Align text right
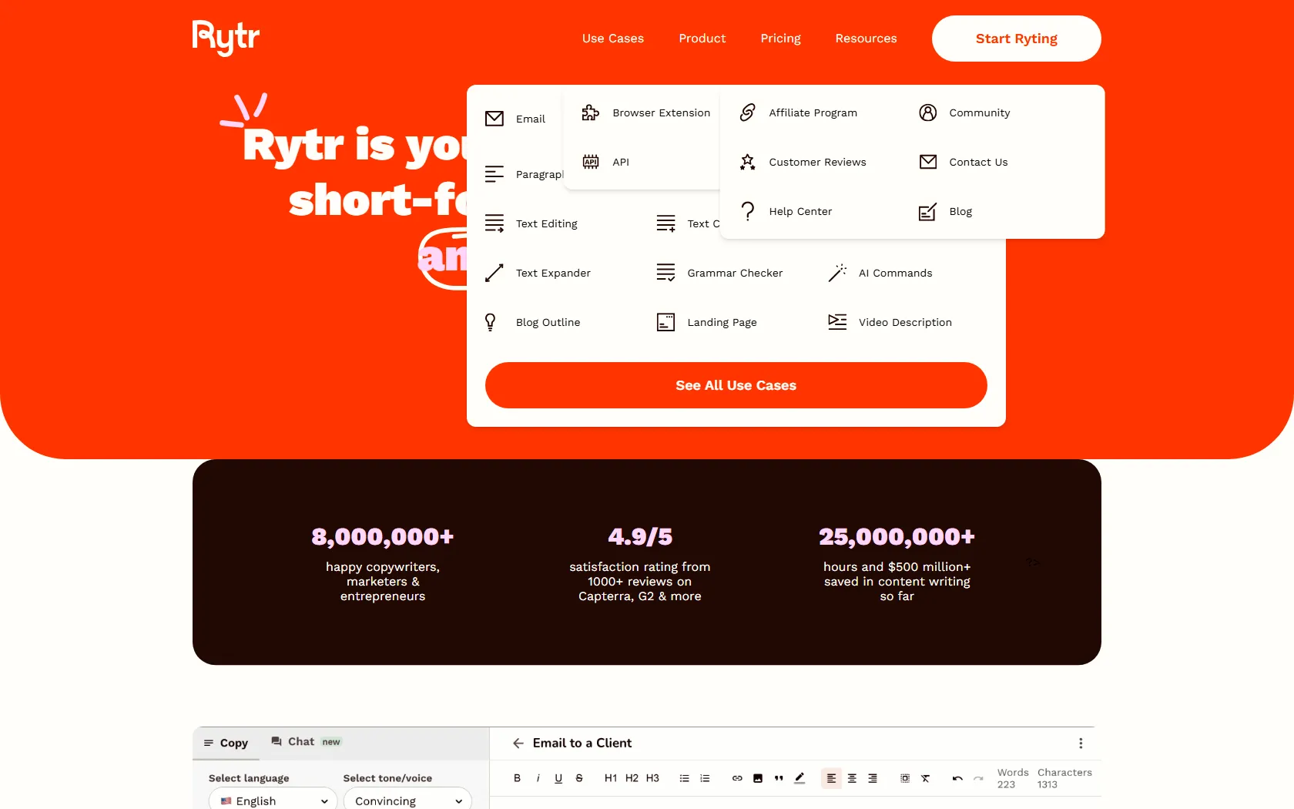This screenshot has width=1294, height=809. 873,778
